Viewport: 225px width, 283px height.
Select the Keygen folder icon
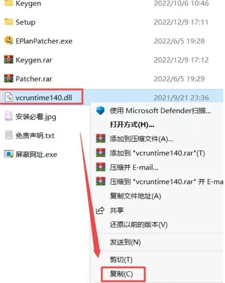click(x=8, y=3)
